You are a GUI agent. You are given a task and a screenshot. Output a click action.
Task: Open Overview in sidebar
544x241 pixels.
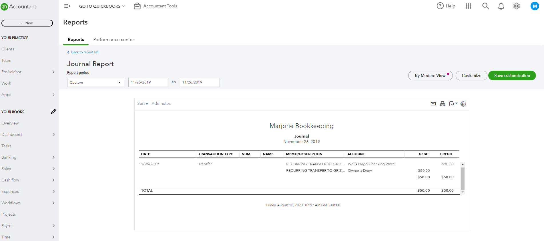tap(10, 123)
